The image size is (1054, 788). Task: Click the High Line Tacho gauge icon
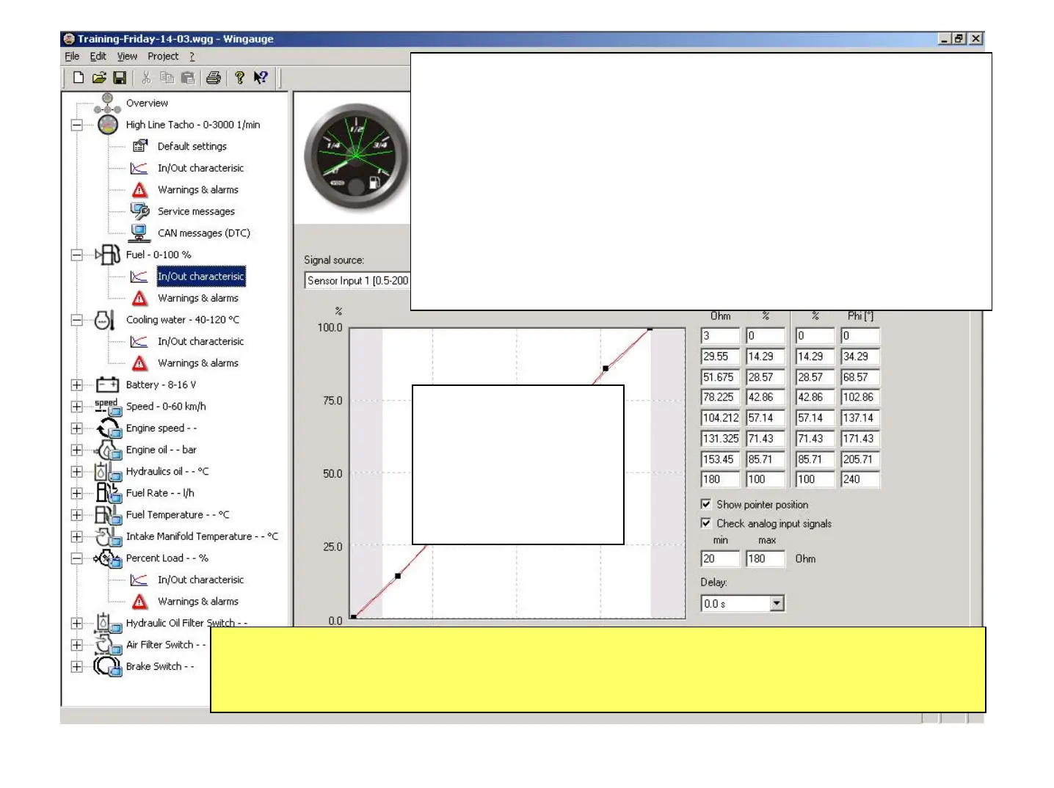coord(108,125)
